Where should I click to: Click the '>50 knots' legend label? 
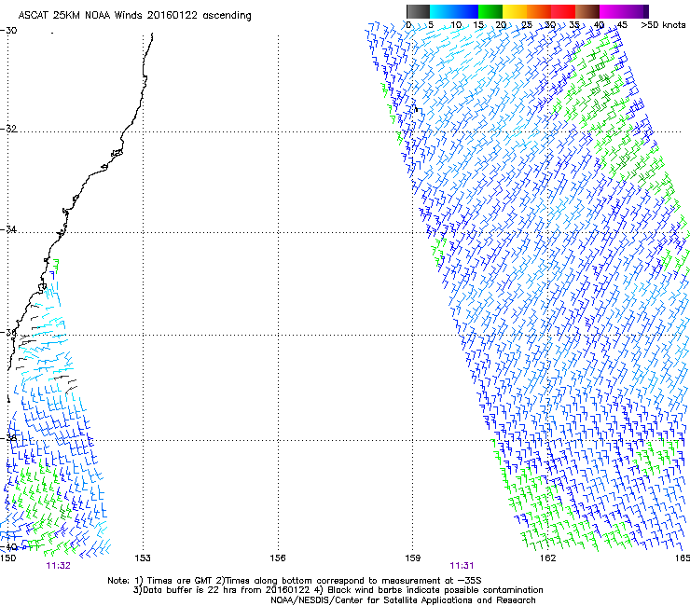click(x=663, y=25)
